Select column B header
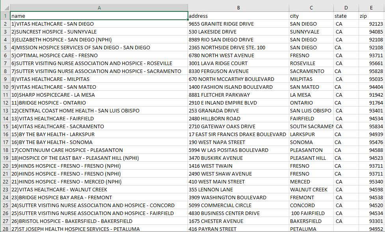 pos(238,8)
